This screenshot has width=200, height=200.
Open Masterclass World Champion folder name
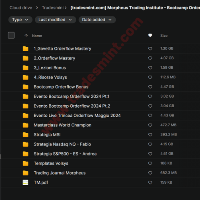click(x=62, y=125)
